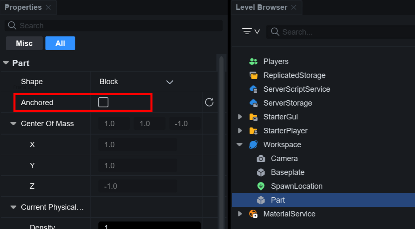Image resolution: width=415 pixels, height=229 pixels.
Task: Open the Shape dropdown
Action: click(x=169, y=82)
